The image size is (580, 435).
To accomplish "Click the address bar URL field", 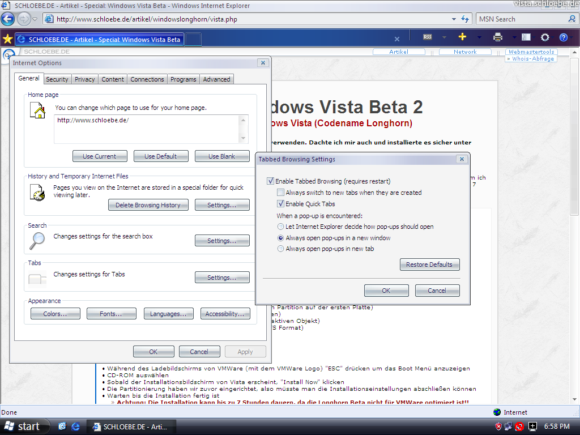I will (246, 19).
